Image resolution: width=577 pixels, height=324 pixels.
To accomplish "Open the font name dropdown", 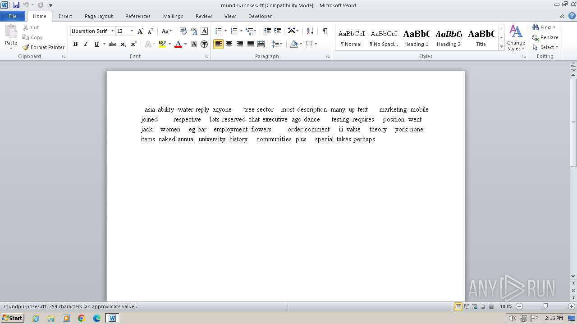I will click(112, 31).
